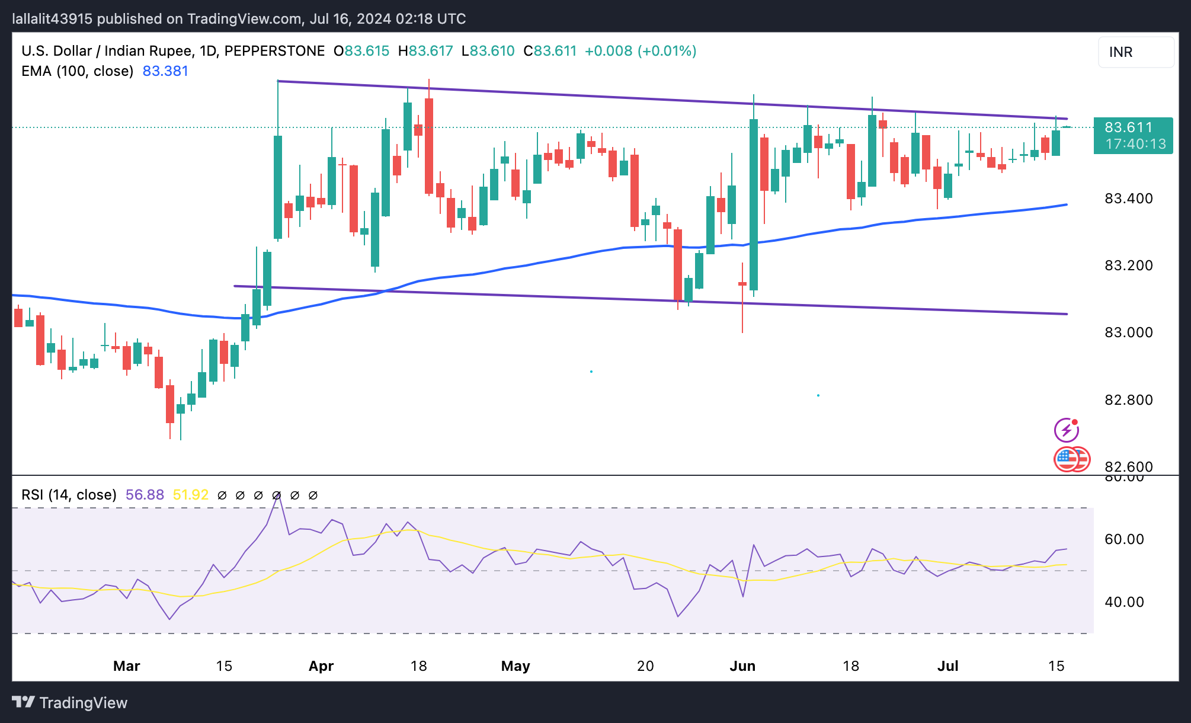1191x723 pixels.
Task: Click the last empty-value symbol in RSI legend
Action: [313, 495]
